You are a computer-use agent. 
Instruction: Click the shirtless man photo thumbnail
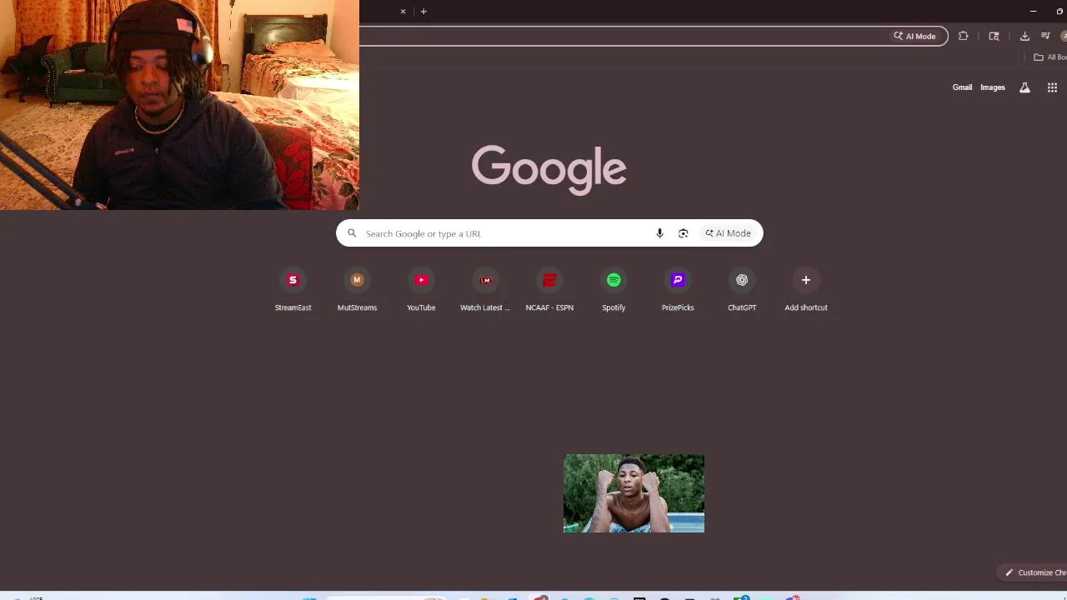[634, 493]
